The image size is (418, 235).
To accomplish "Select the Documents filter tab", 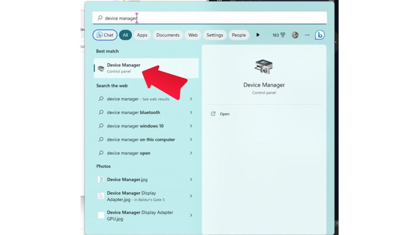I will pyautogui.click(x=168, y=35).
